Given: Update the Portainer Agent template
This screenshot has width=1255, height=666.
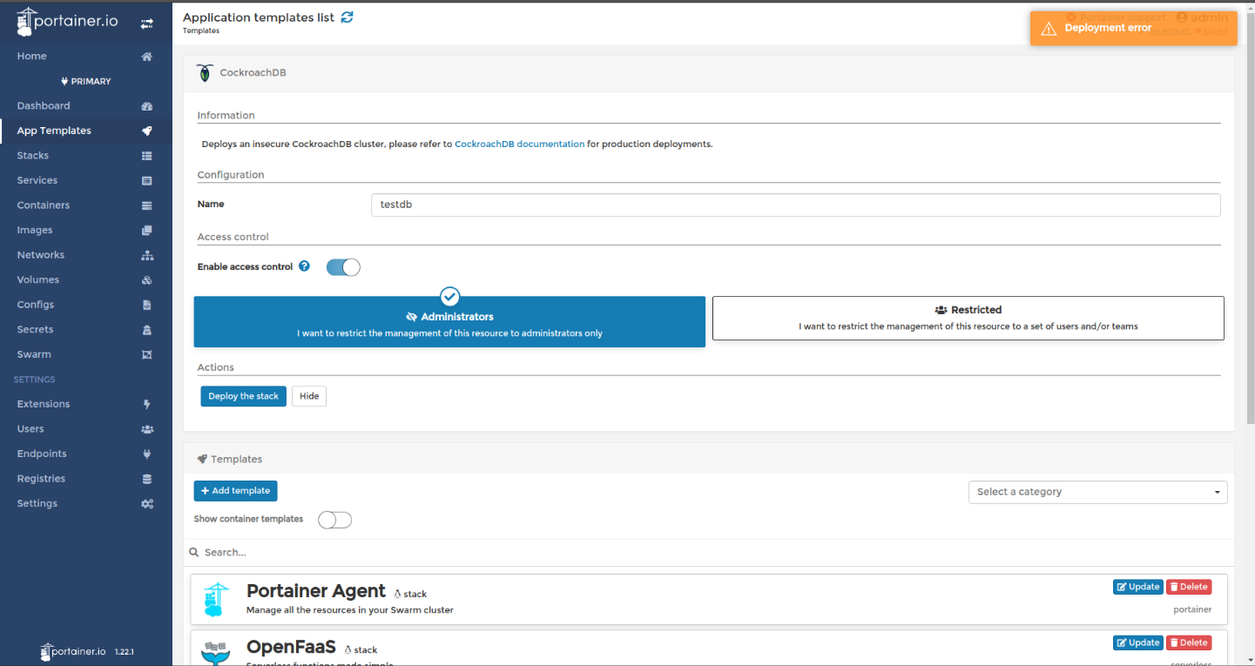Looking at the screenshot, I should [x=1137, y=587].
